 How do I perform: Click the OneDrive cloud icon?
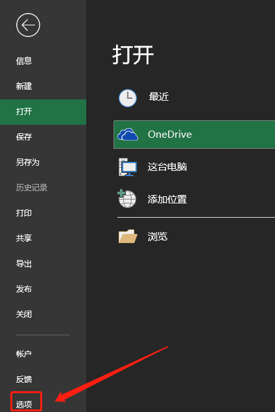(x=128, y=135)
